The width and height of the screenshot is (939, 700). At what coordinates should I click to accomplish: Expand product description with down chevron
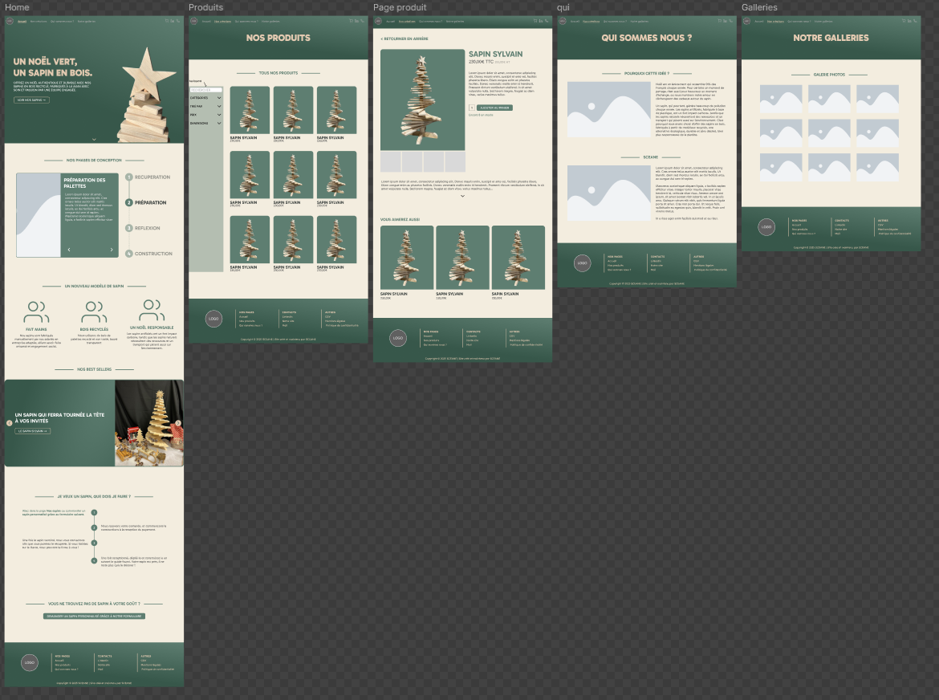pos(462,196)
